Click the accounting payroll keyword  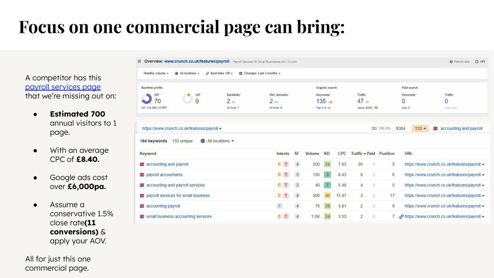point(163,206)
